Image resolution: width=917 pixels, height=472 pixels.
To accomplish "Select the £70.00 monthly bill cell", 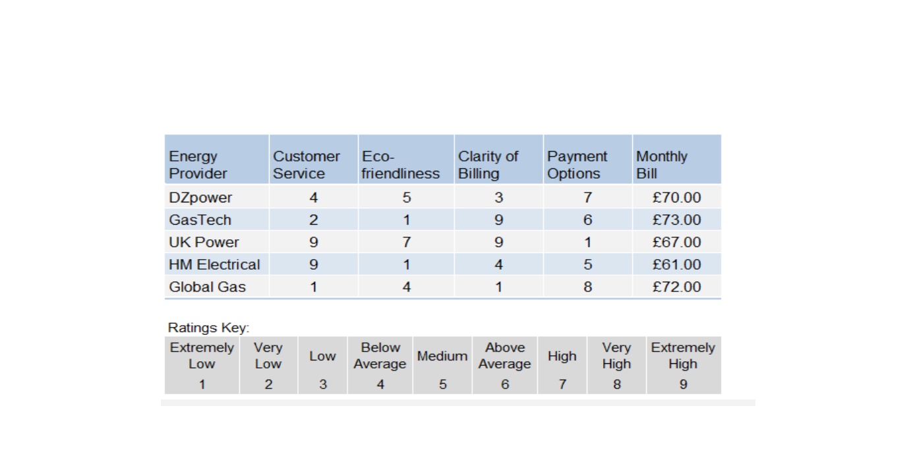I will pyautogui.click(x=676, y=197).
